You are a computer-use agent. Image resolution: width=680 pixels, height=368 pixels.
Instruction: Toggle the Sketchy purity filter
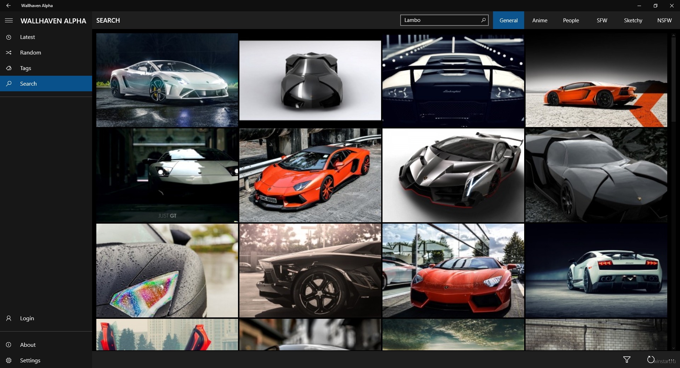point(633,21)
